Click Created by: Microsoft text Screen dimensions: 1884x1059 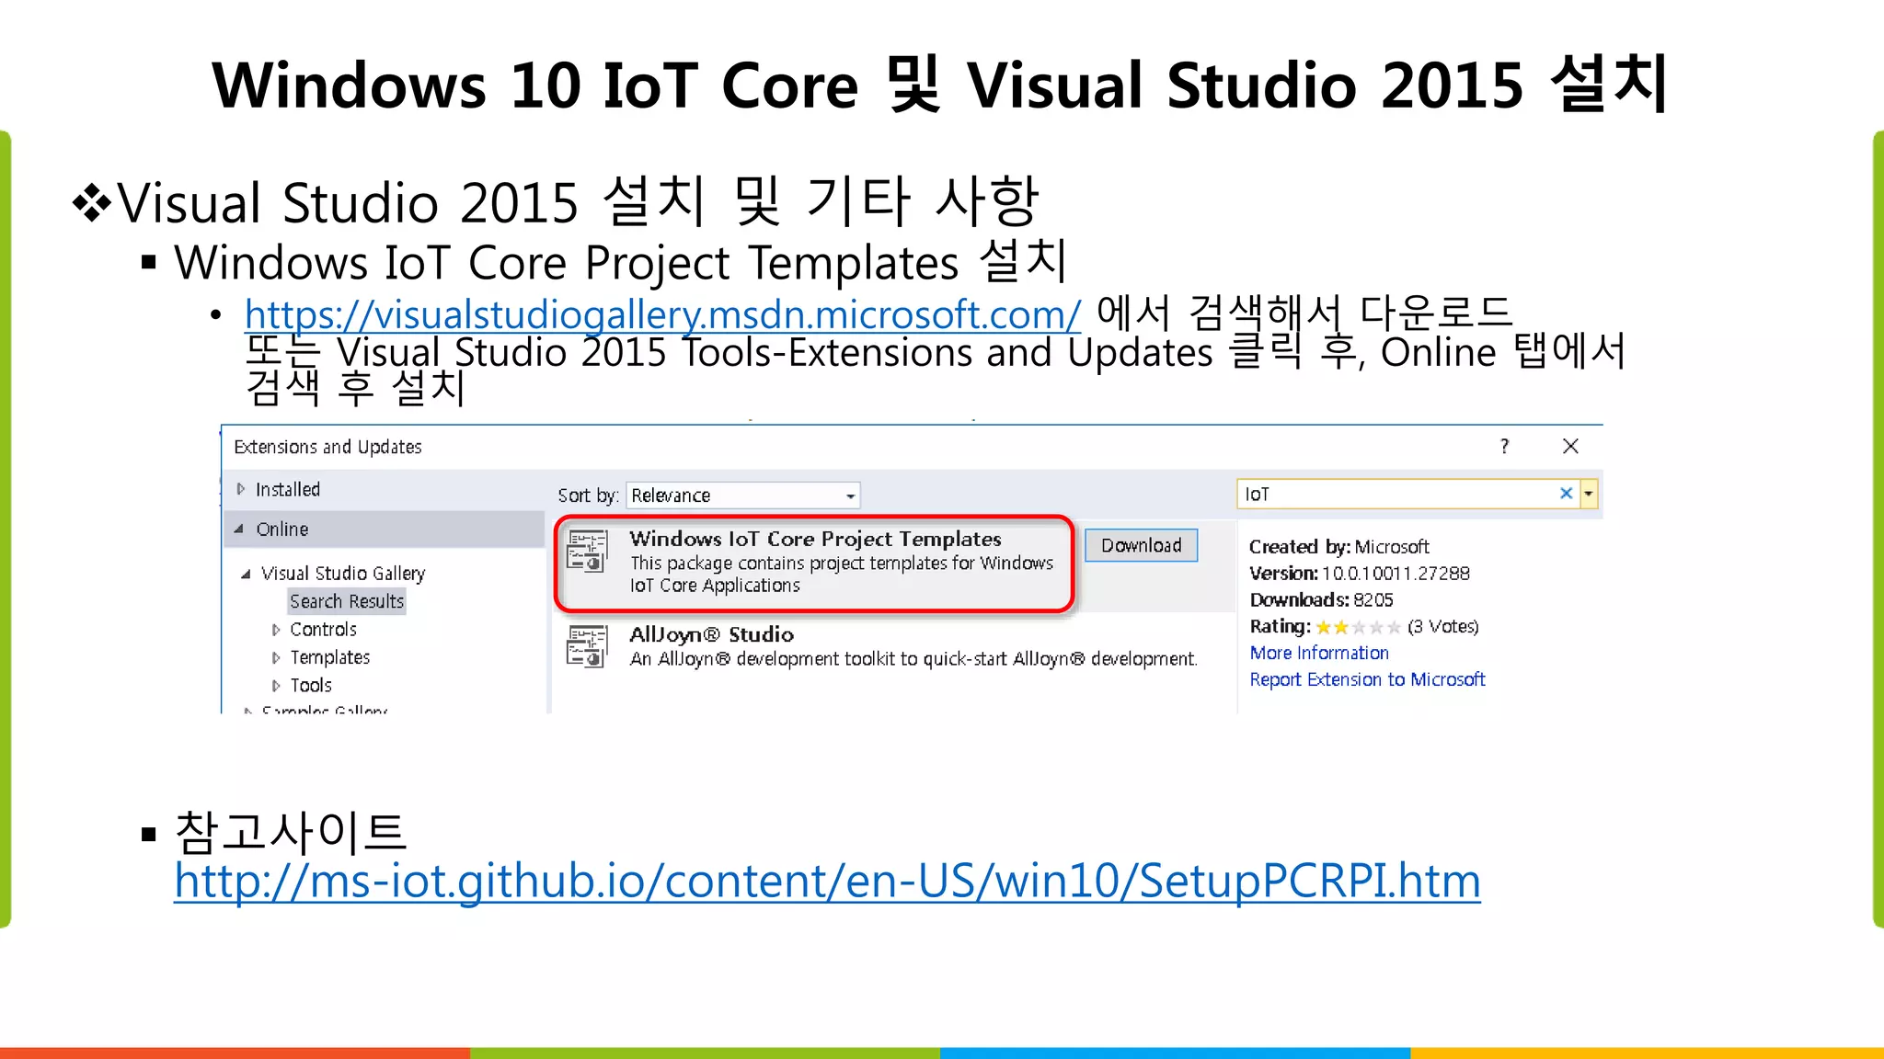(x=1338, y=546)
